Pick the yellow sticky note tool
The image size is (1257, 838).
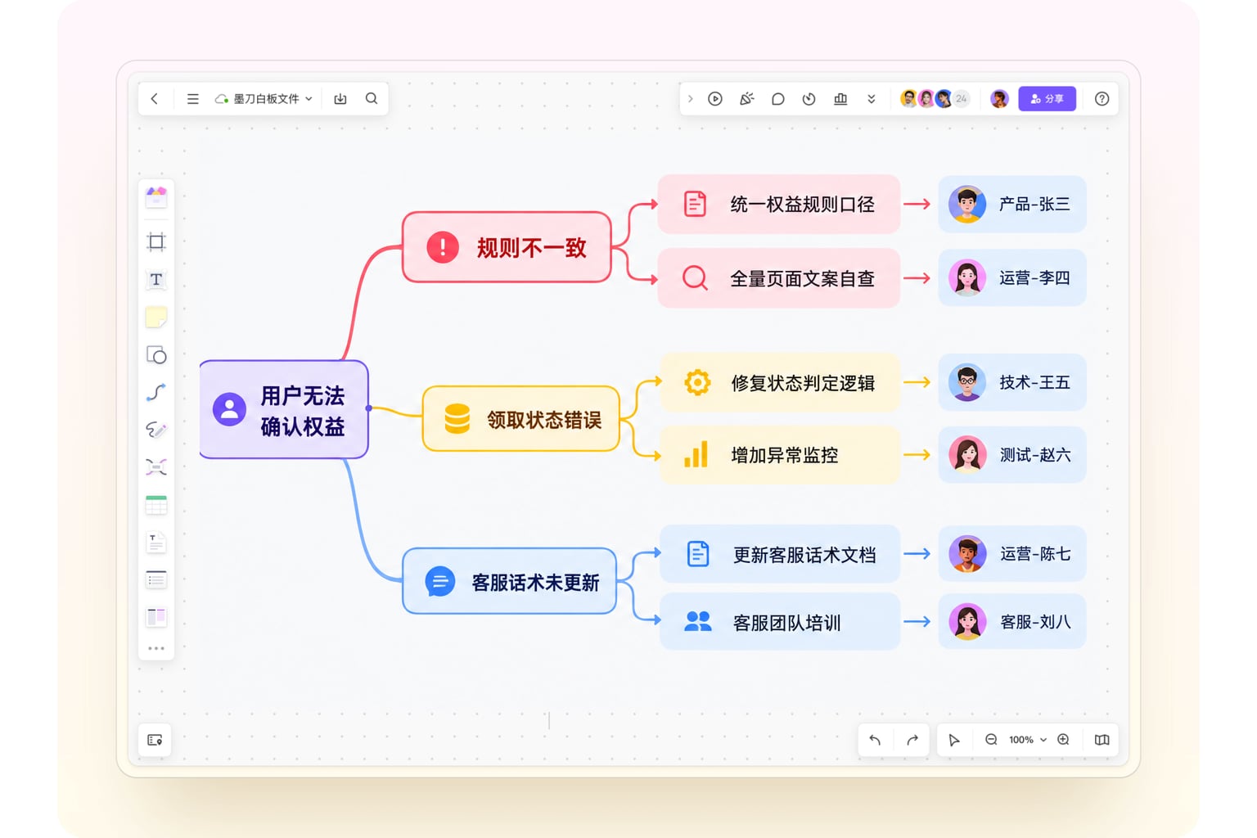156,318
